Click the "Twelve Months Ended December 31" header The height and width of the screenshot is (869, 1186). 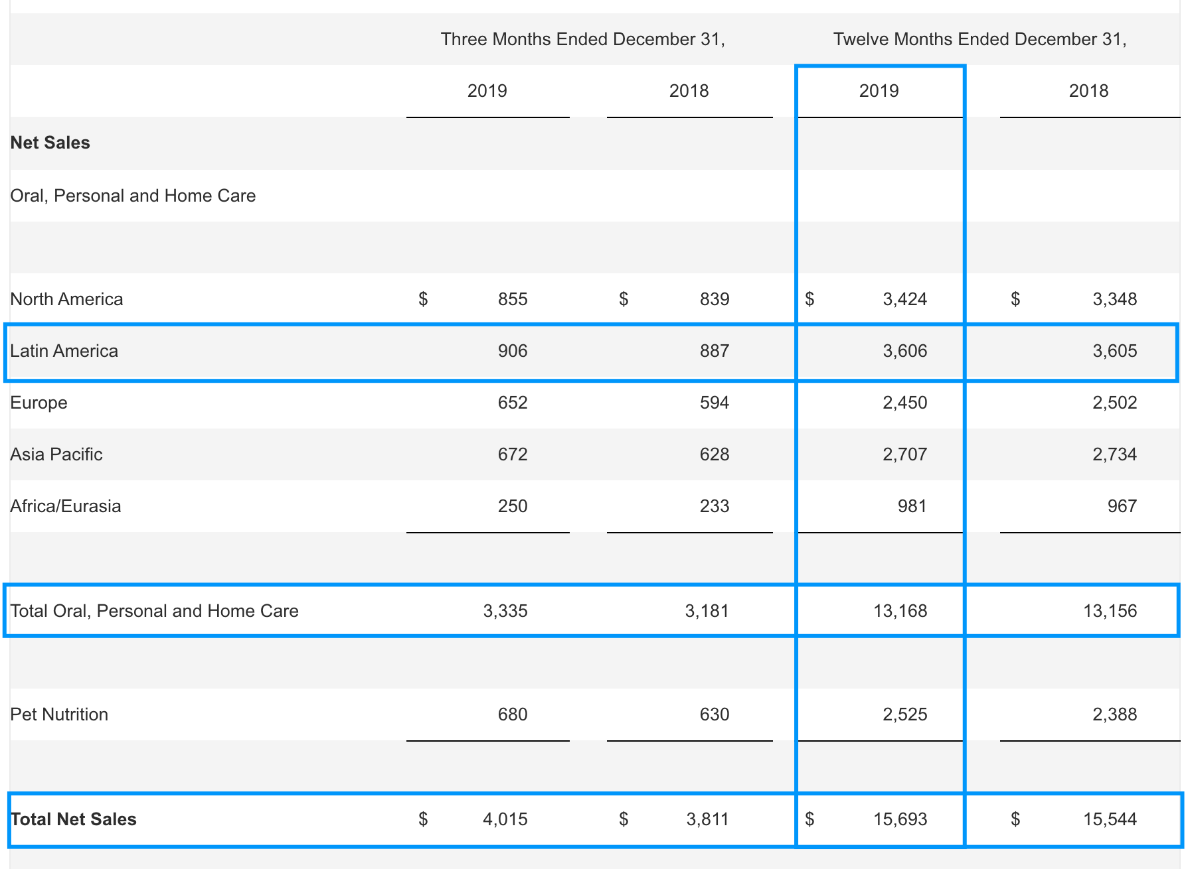979,39
